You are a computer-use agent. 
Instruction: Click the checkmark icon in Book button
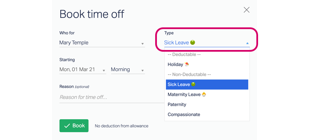coord(67,126)
